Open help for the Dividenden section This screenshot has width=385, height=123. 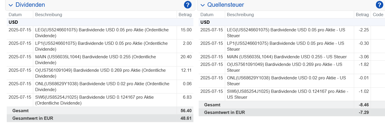(x=188, y=5)
